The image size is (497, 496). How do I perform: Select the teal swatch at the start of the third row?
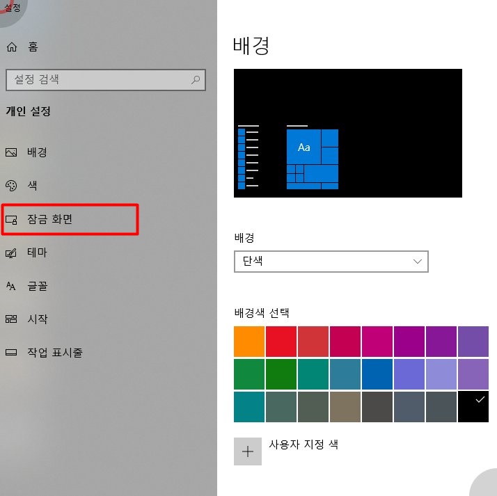point(249,407)
